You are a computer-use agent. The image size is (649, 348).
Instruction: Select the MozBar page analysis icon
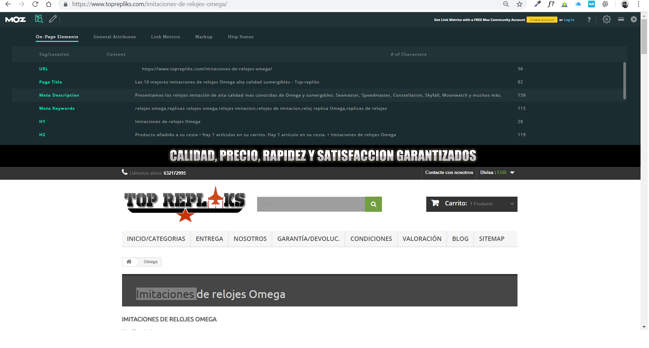click(39, 19)
